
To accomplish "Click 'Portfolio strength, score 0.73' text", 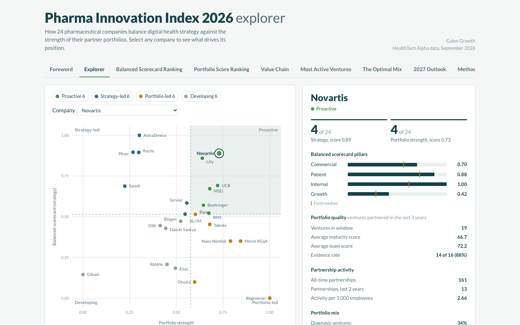I will [420, 140].
